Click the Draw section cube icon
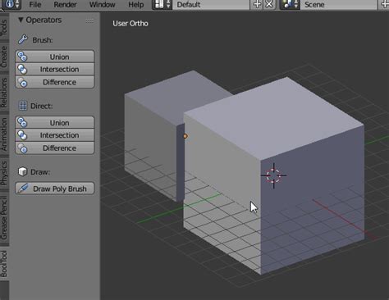The height and width of the screenshot is (300, 389). point(23,171)
